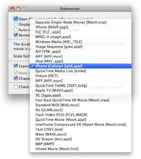Viewport: 141px width, 159px height.
Task: Uncheck the 'Export' checkbox
Action: click(16, 66)
